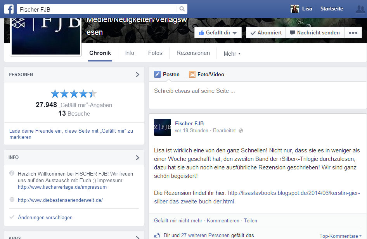Select the Foto/Video composer tab
Image resolution: width=367 pixels, height=239 pixels.
207,75
